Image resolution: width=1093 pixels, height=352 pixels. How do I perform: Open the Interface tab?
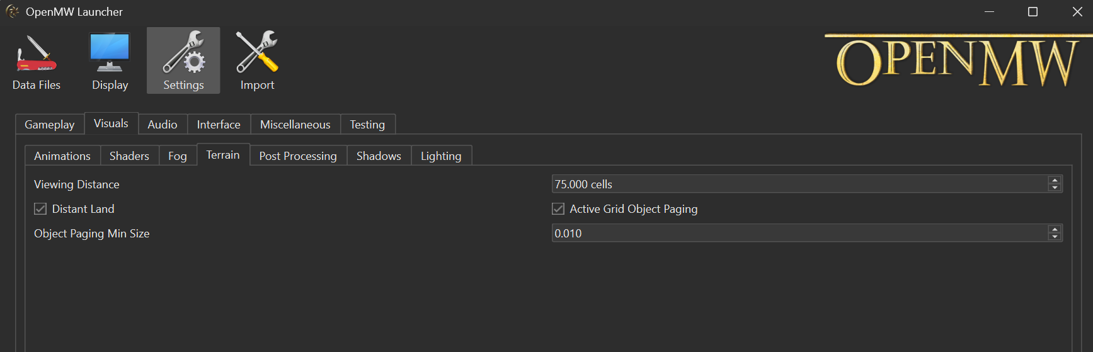click(x=219, y=125)
